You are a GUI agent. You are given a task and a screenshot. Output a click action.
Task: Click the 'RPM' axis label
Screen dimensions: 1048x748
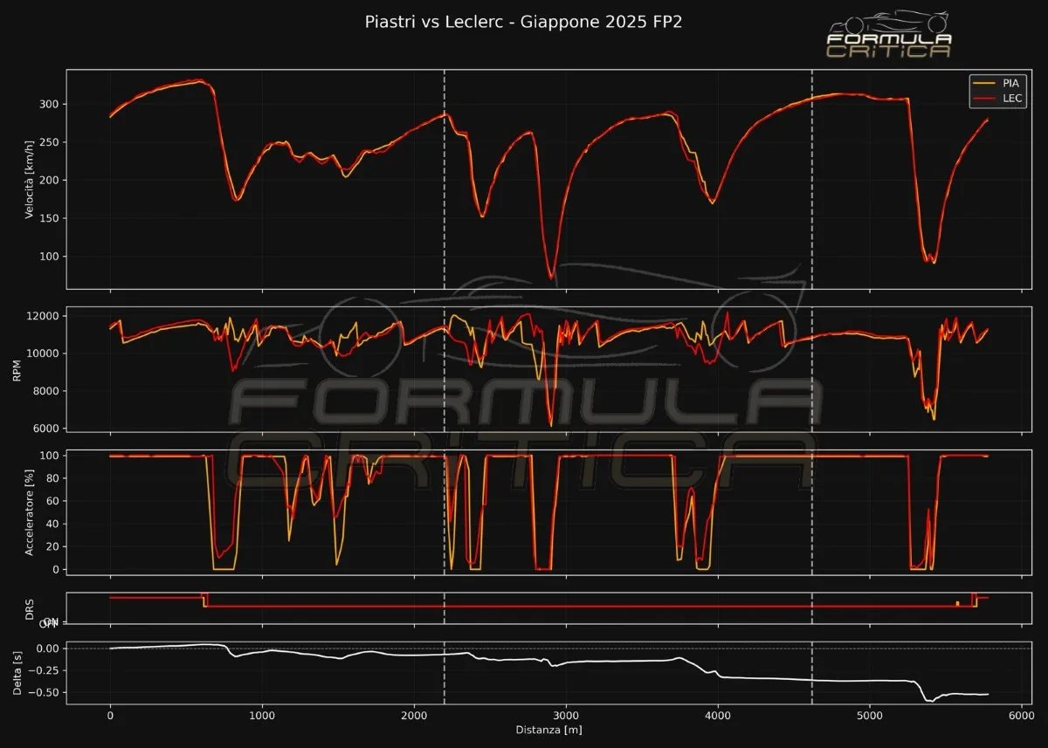click(17, 370)
